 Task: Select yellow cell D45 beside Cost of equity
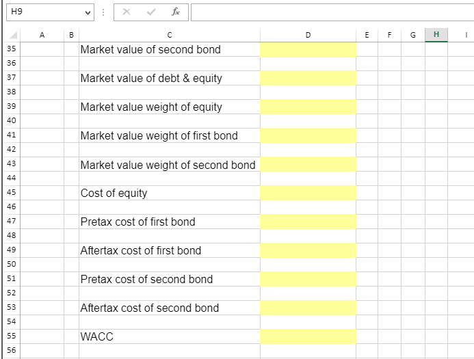coord(308,193)
